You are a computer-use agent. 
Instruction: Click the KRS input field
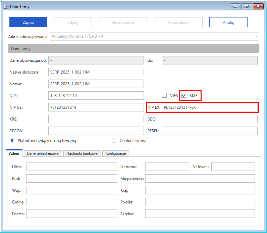(96, 119)
